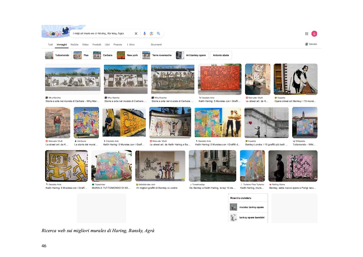Open the Notizie tab

click(x=74, y=45)
